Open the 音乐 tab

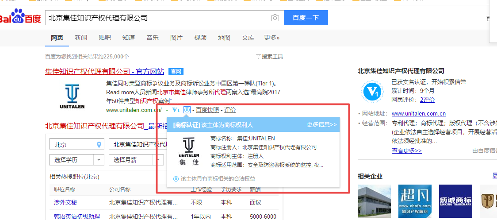click(153, 38)
